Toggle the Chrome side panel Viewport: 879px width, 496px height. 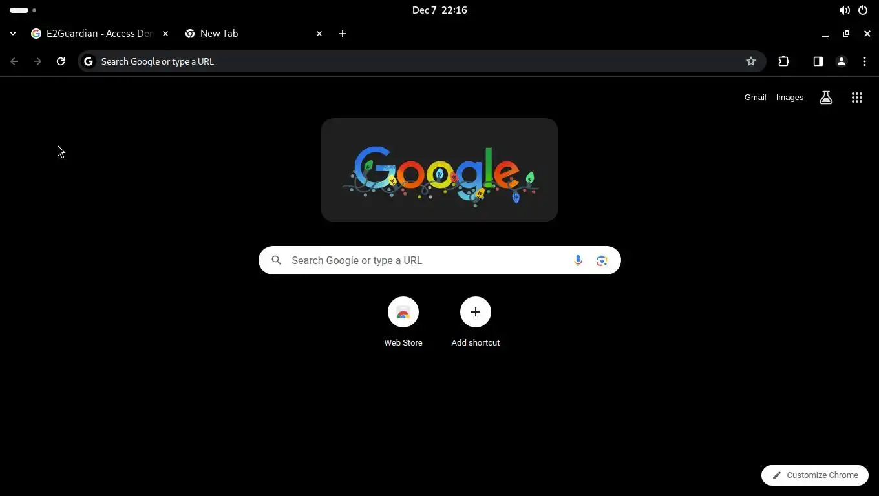(x=818, y=61)
